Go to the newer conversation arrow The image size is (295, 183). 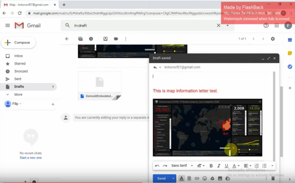(x=254, y=39)
